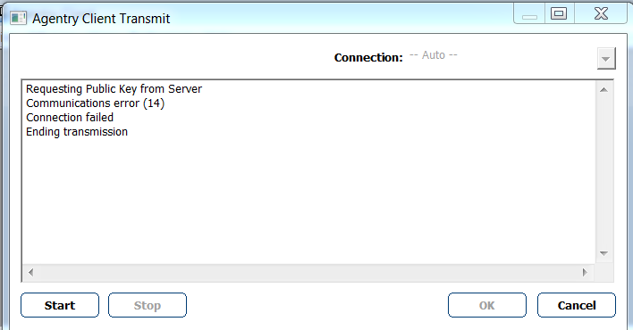
Task: Select the "Ending transmission" log line
Action: [x=77, y=132]
